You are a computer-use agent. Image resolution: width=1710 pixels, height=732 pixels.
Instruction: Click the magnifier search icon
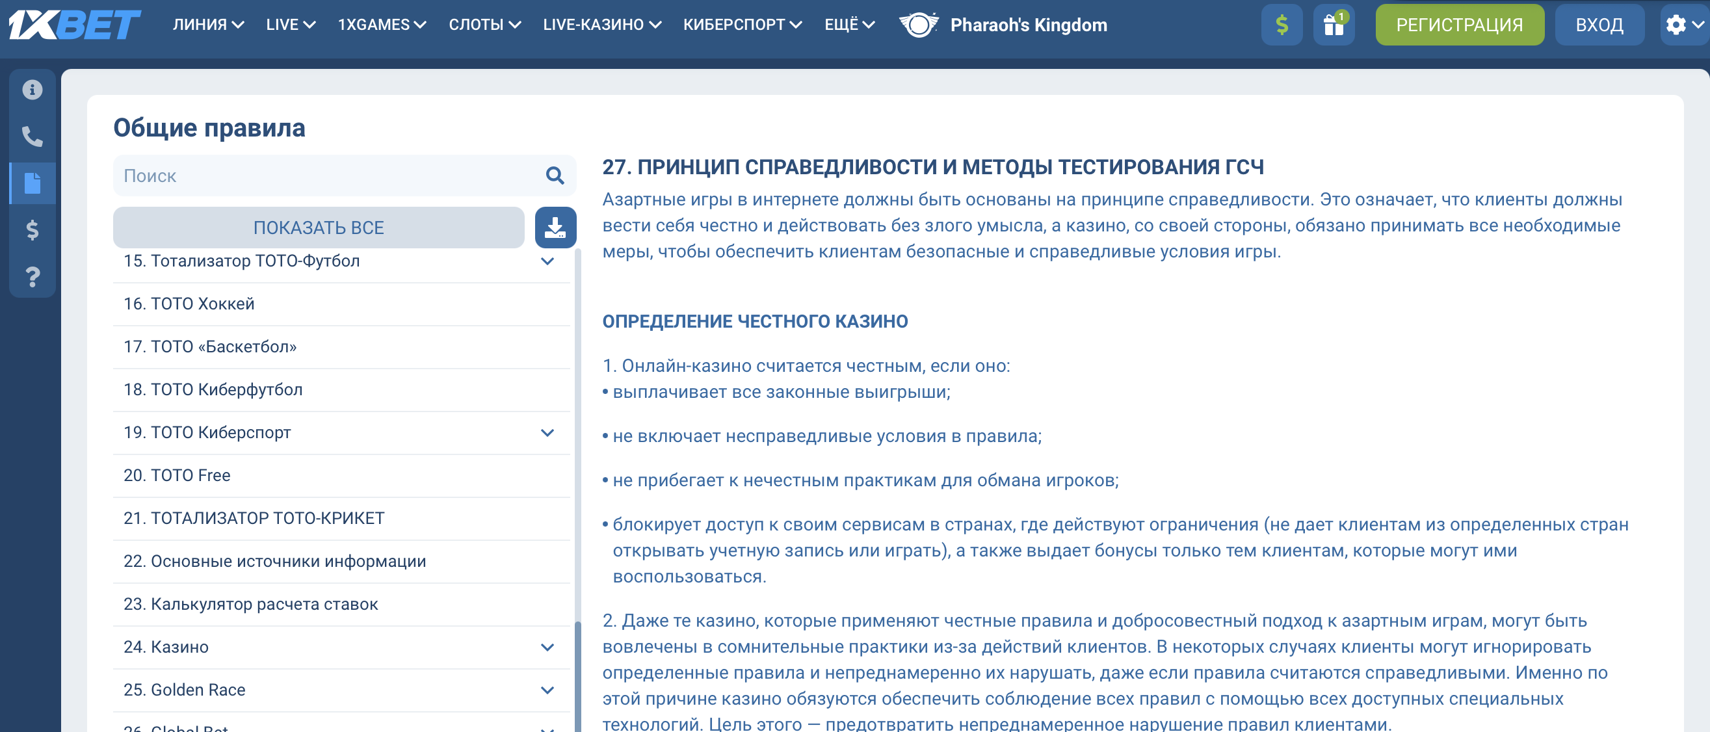pos(555,176)
